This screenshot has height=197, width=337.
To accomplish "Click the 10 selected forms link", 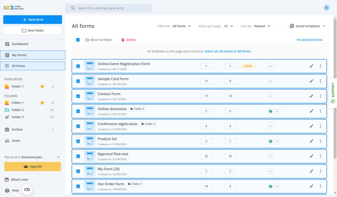I will (309, 40).
